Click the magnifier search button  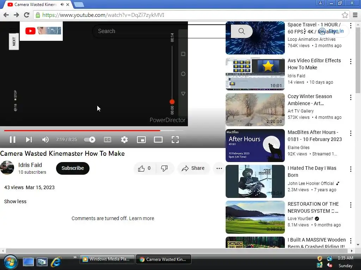tap(241, 31)
